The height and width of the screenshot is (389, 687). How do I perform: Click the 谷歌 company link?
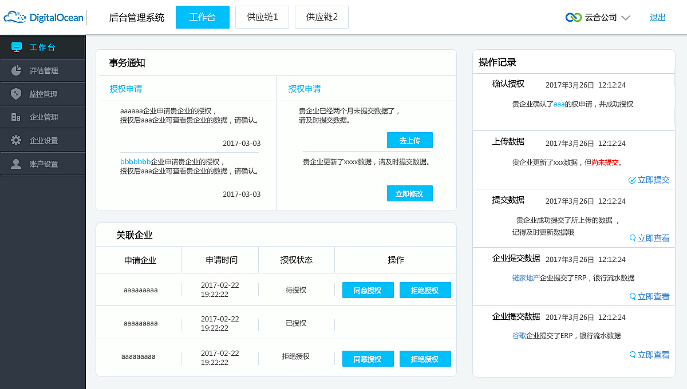[x=519, y=336]
